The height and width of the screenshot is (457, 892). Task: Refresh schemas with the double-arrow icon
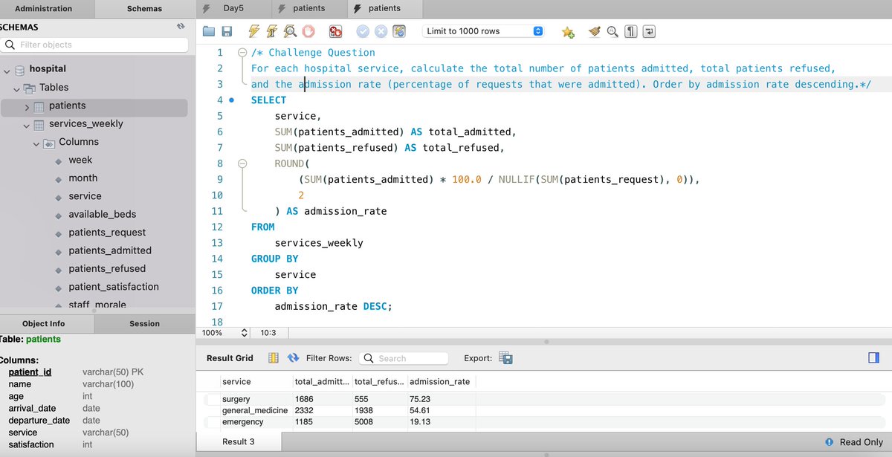pyautogui.click(x=180, y=27)
